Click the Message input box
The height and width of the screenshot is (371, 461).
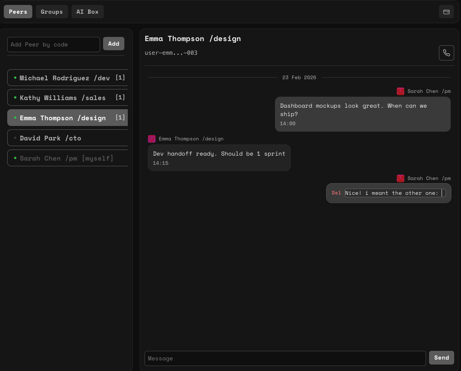click(285, 358)
